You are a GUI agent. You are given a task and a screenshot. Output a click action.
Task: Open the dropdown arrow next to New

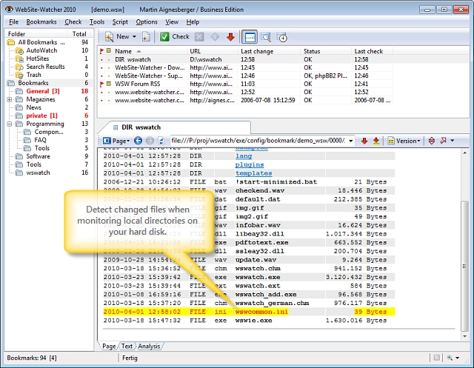pos(134,36)
